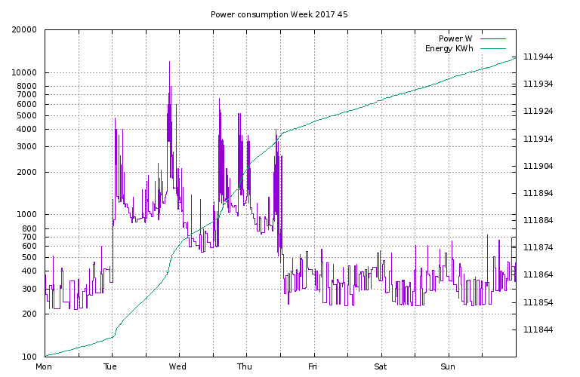Viewport: 580px width, 377px height.
Task: Click the '20000' left axis label
Action: (24, 29)
